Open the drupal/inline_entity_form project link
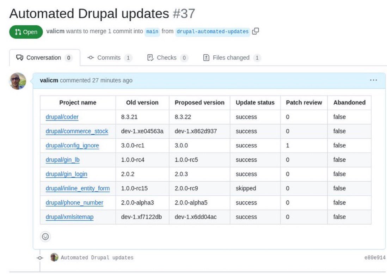This screenshot has height=274, width=387. point(78,188)
